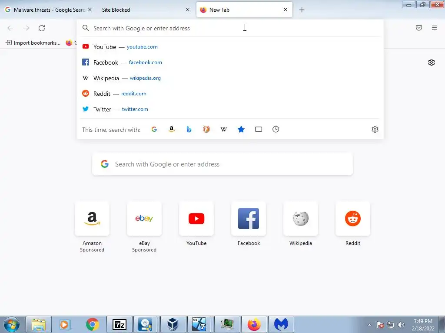This screenshot has height=333, width=445.
Task: Open the Firefox hamburger menu
Action: (435, 28)
